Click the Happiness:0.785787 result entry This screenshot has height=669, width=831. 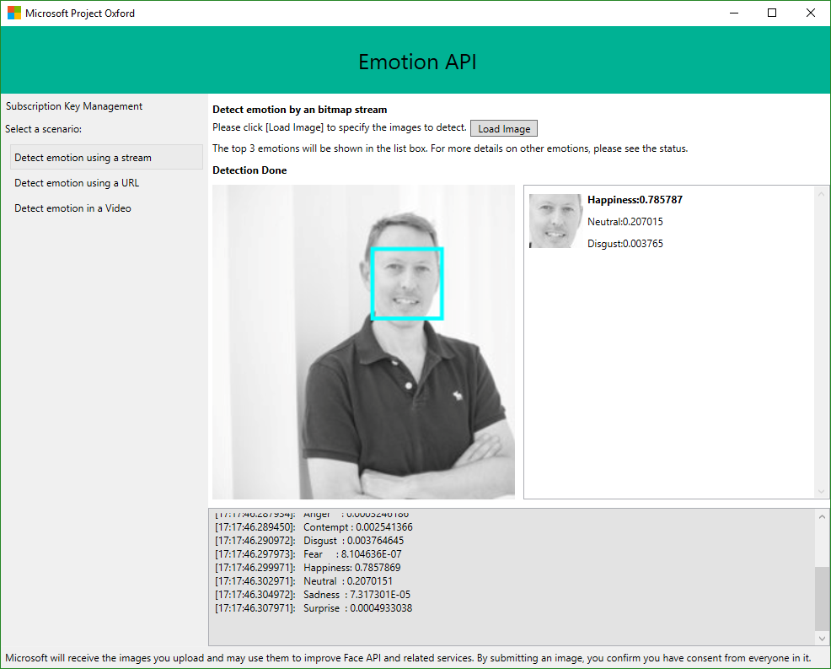click(x=635, y=200)
